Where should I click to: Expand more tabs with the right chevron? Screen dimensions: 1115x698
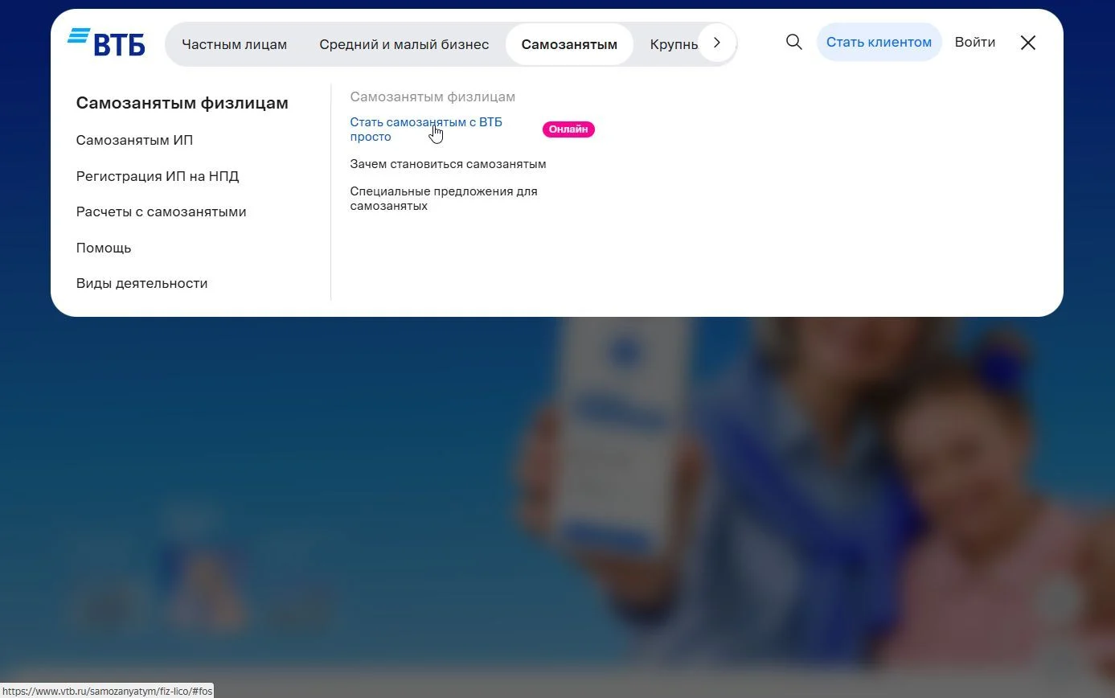pos(717,43)
